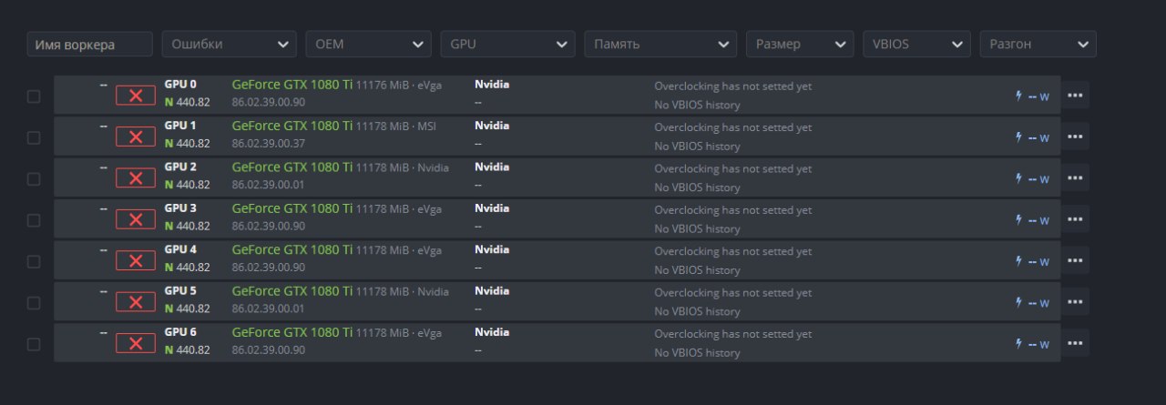Click the GPU 5 label

point(180,291)
